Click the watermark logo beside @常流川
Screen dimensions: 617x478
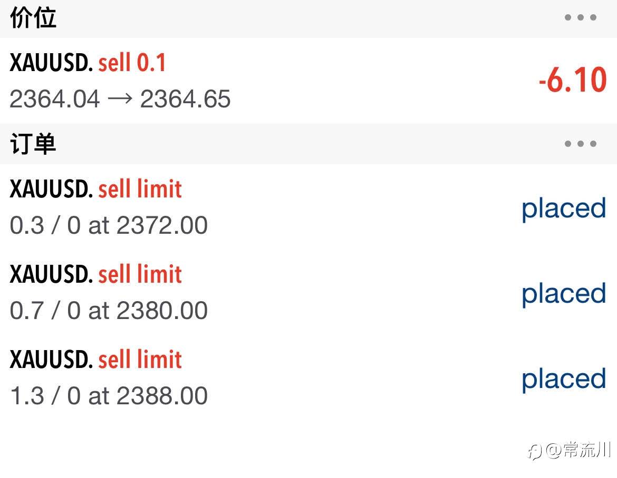[535, 451]
